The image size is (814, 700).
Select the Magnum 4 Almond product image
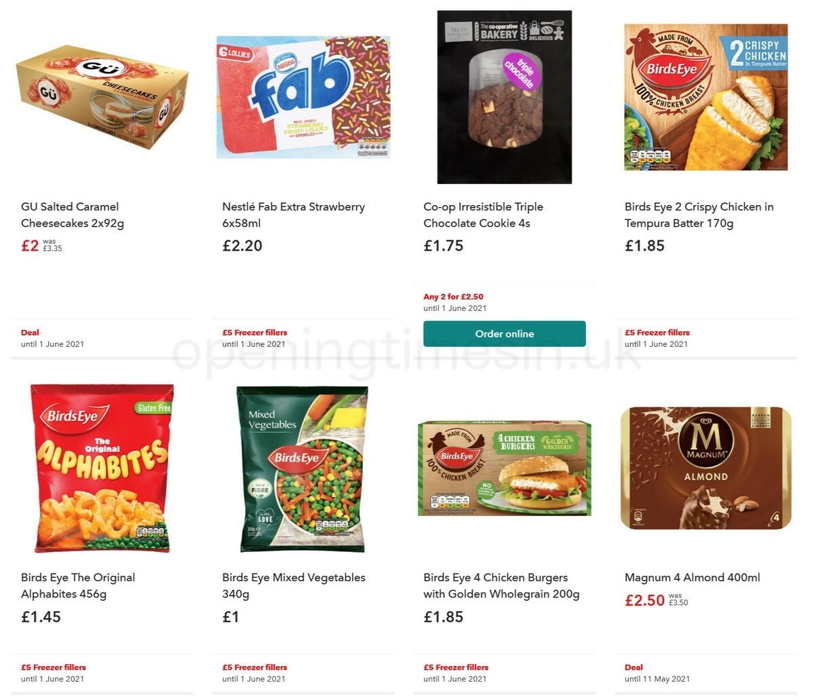click(705, 468)
